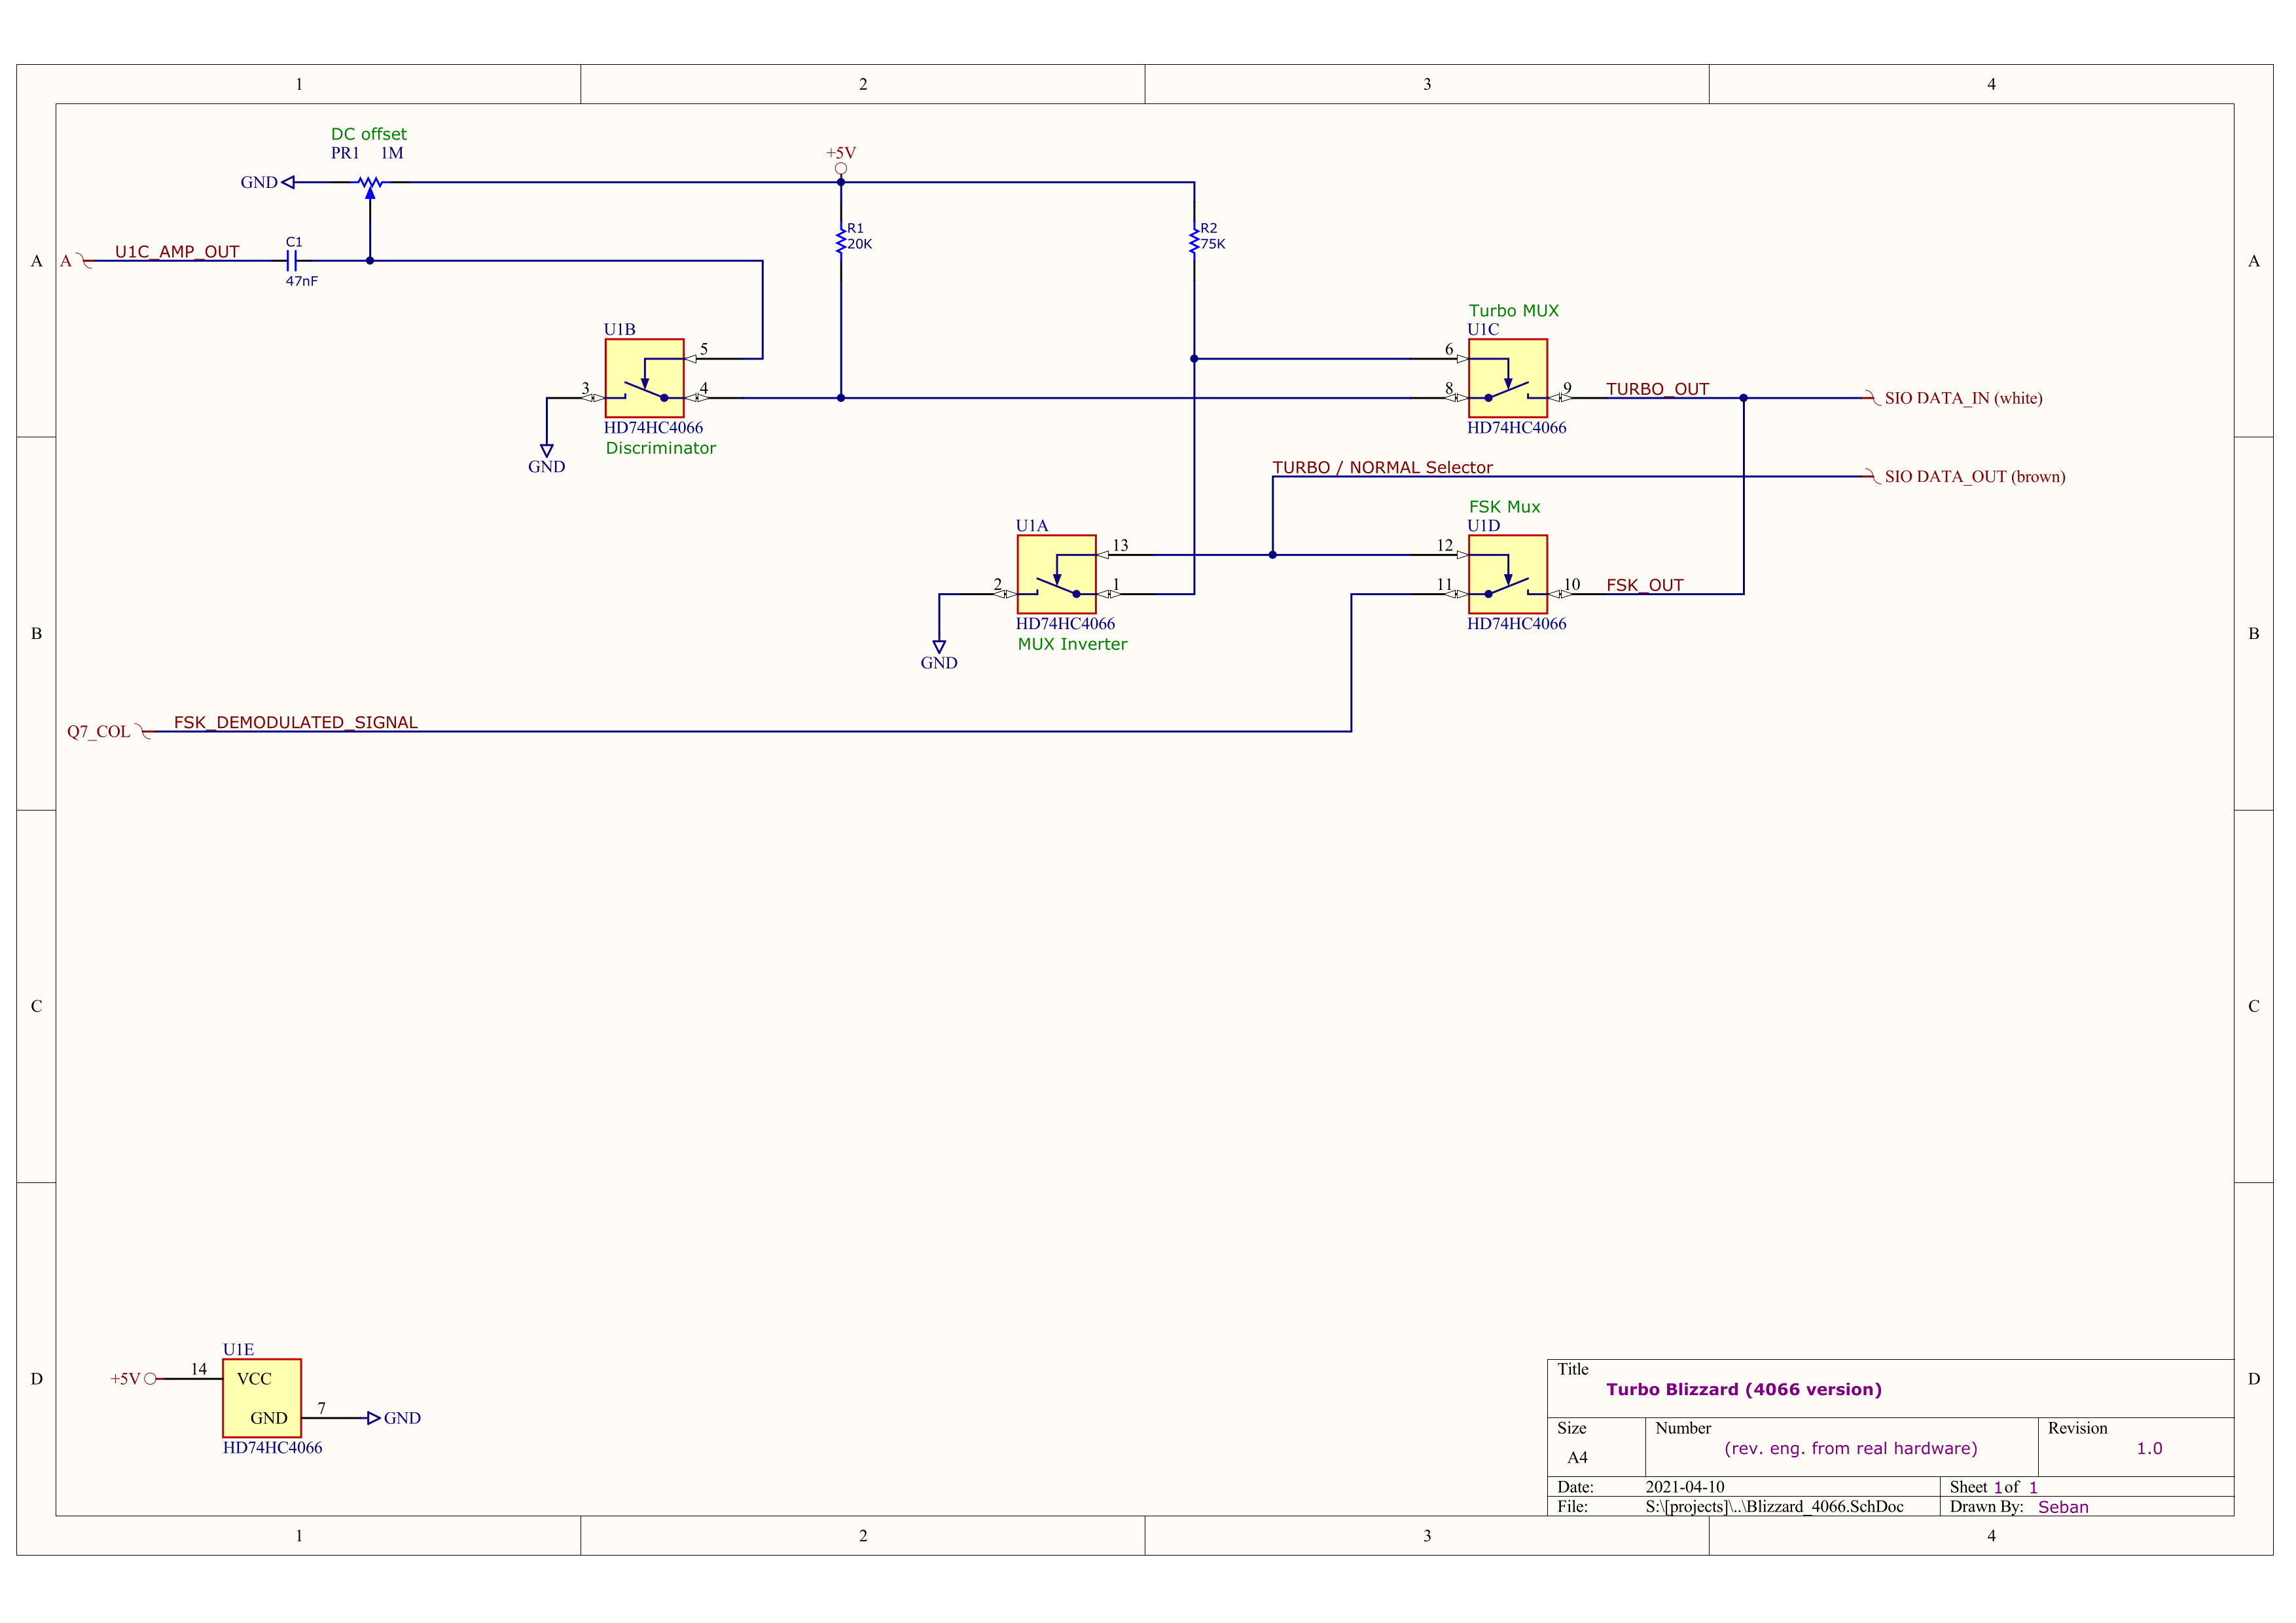Click the revision value '1.0'
The image size is (2296, 1623).
(x=2149, y=1448)
